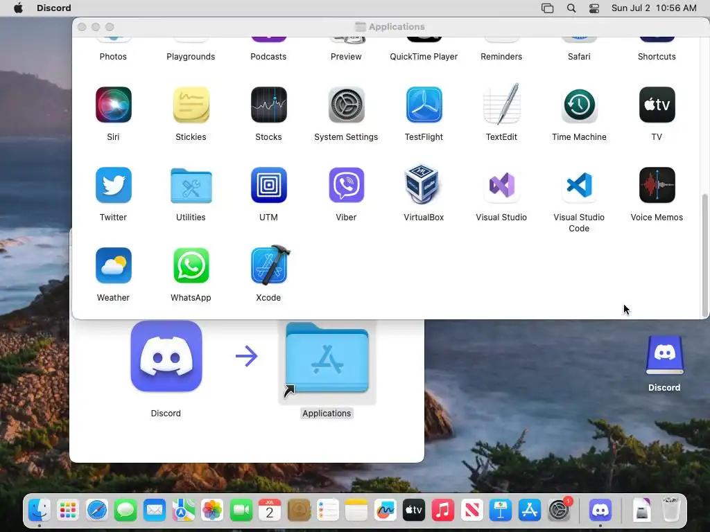Open the WhatsApp app icon
This screenshot has height=532, width=710.
coord(191,265)
